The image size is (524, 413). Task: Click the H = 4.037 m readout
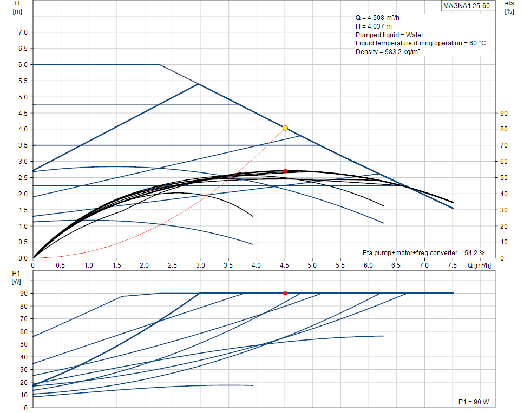(374, 26)
